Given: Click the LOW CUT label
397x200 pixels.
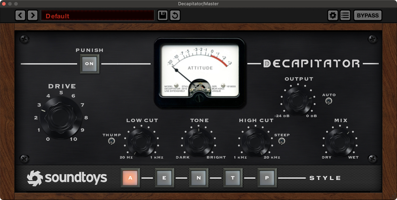Looking at the screenshot, I should tap(142, 120).
